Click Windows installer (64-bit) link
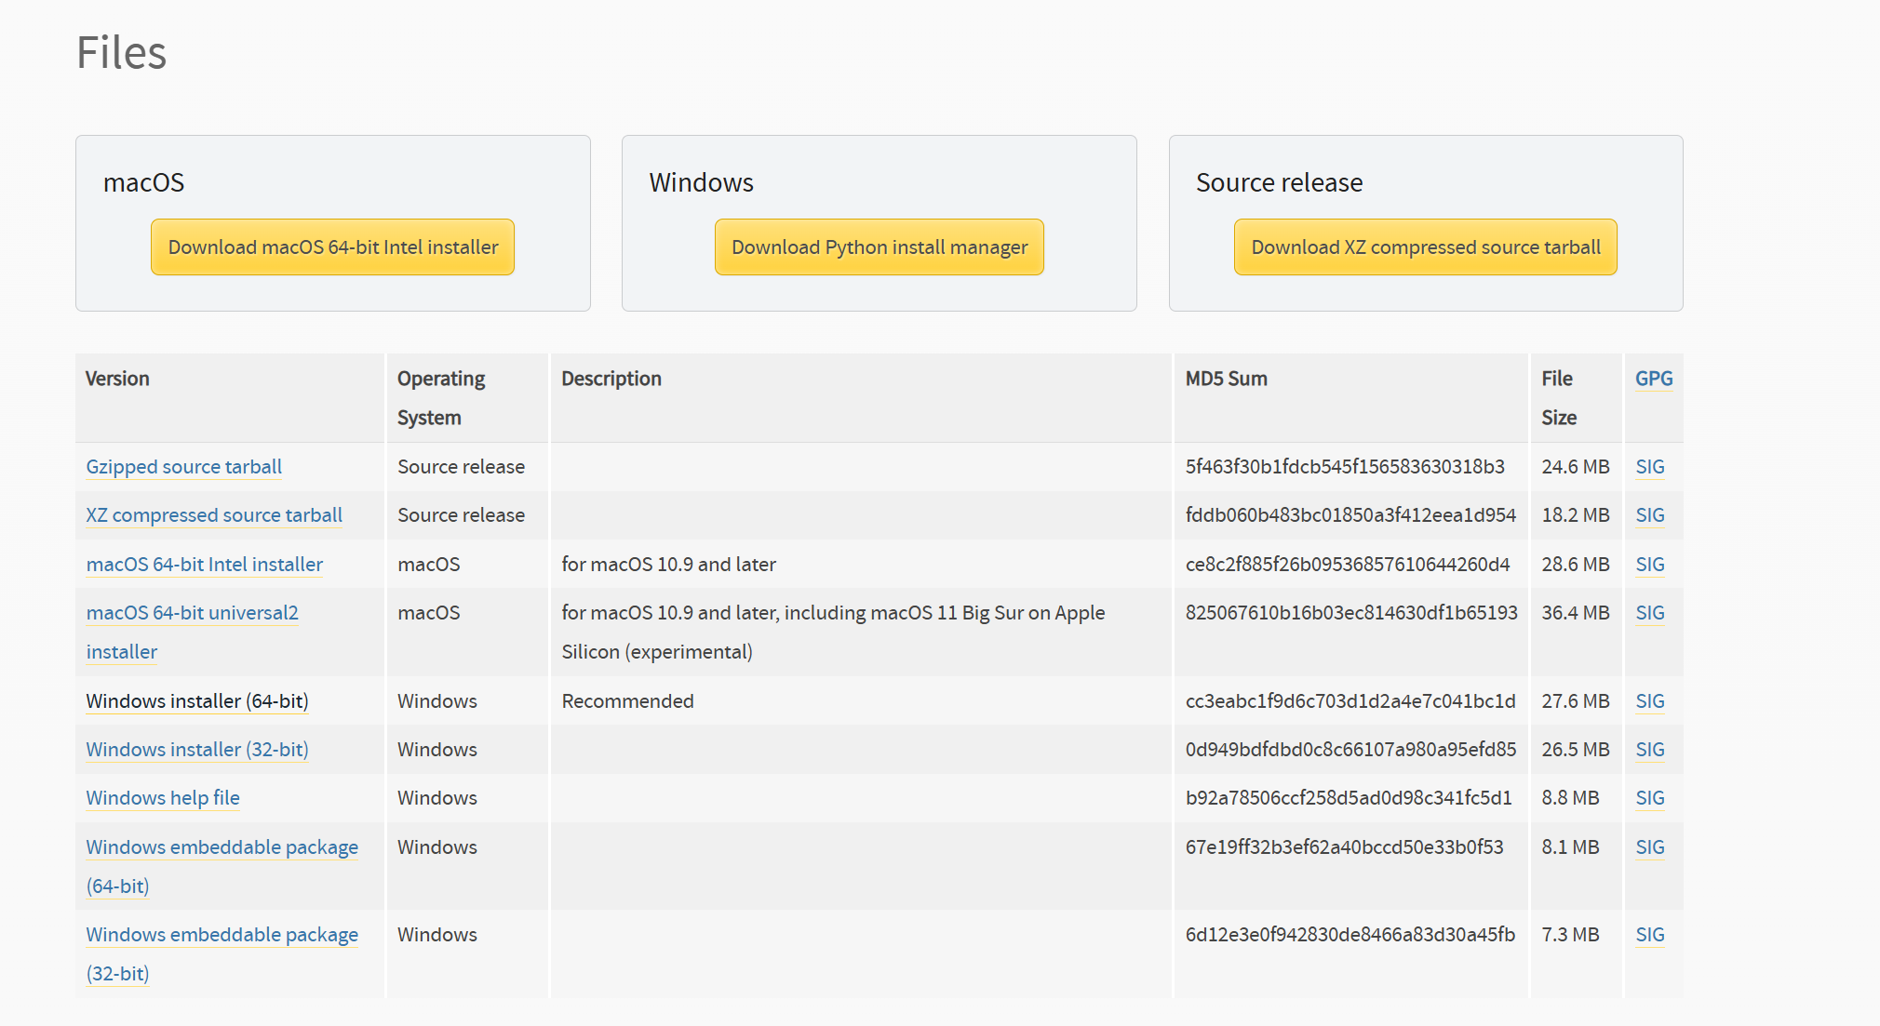Image resolution: width=1880 pixels, height=1026 pixels. pos(196,701)
